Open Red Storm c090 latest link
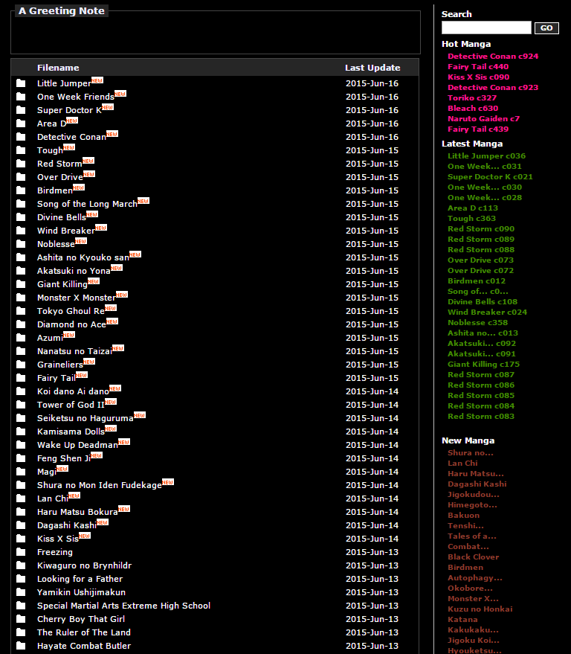571x654 pixels. [481, 228]
